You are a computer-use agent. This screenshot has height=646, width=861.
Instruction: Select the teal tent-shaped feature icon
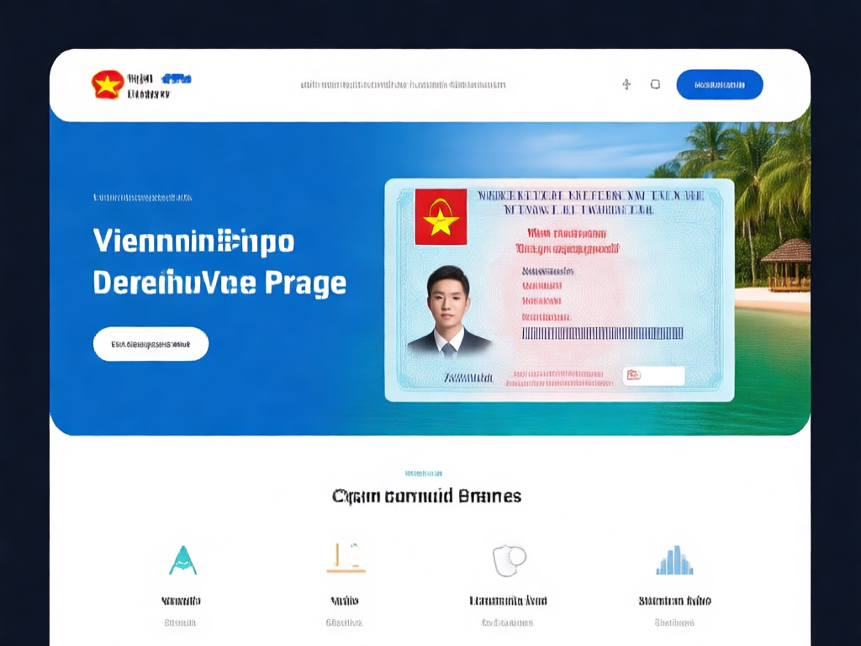click(182, 560)
